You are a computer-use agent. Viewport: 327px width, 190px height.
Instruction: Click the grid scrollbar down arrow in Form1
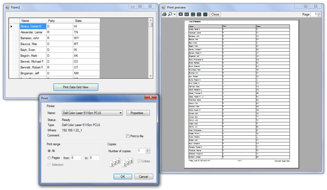[x=150, y=76]
